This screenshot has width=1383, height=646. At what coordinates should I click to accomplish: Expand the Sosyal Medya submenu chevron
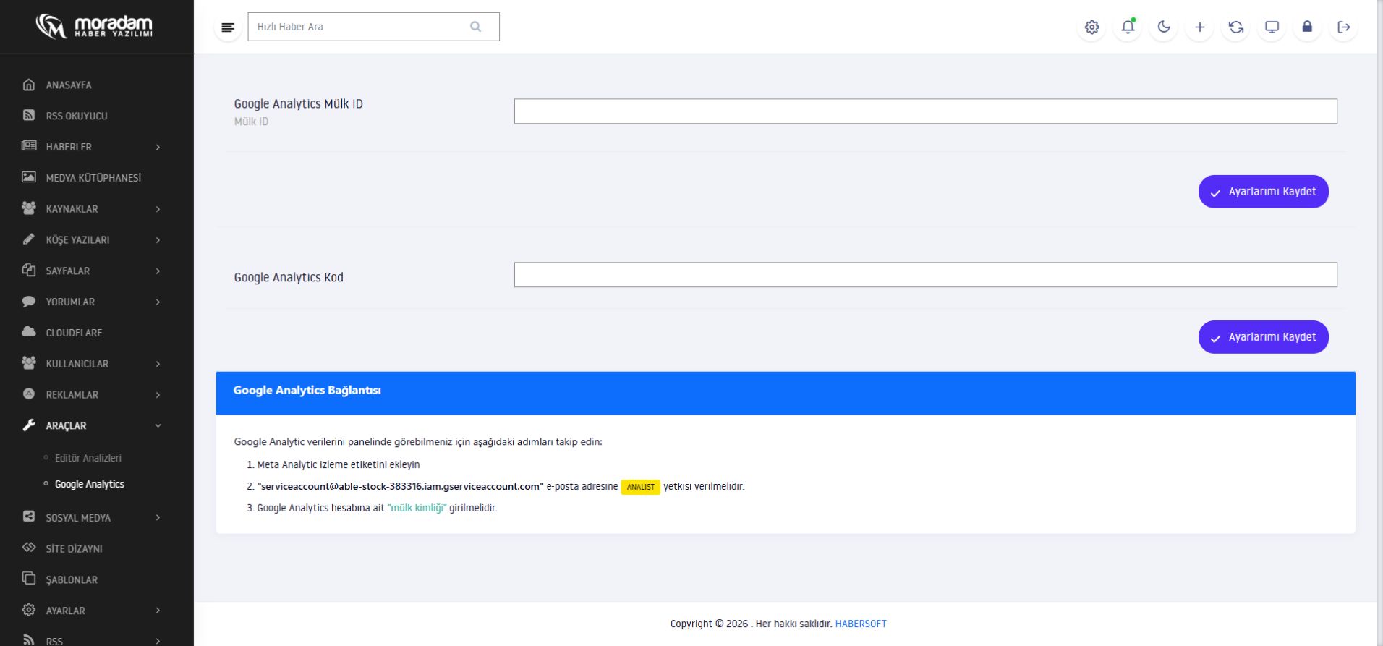(158, 517)
